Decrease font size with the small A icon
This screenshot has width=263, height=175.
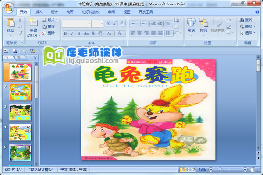point(114,23)
